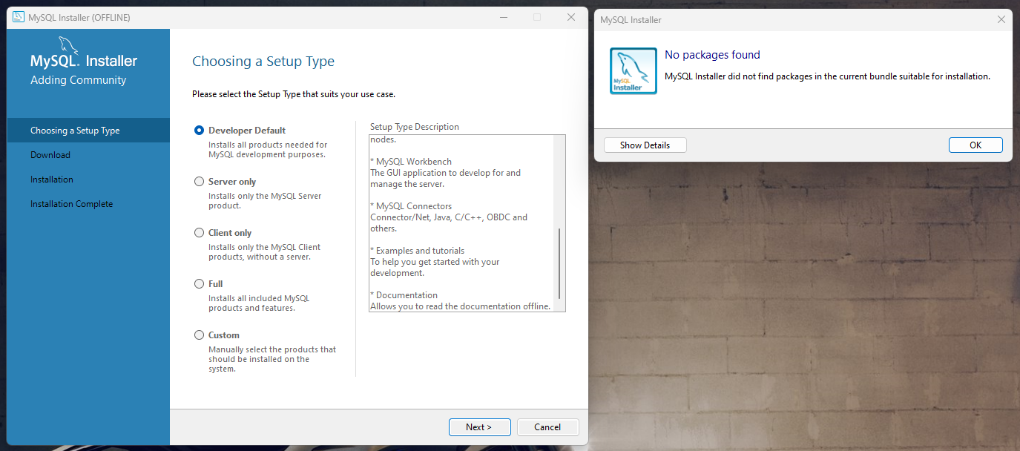Image resolution: width=1020 pixels, height=451 pixels.
Task: Click 'Installs only the MySQL Server product.' text
Action: 265,201
